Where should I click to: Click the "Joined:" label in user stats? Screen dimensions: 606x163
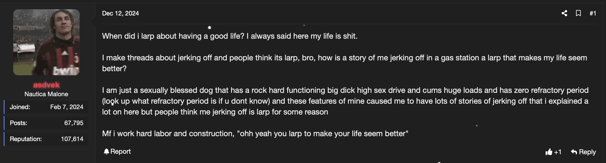coord(20,107)
